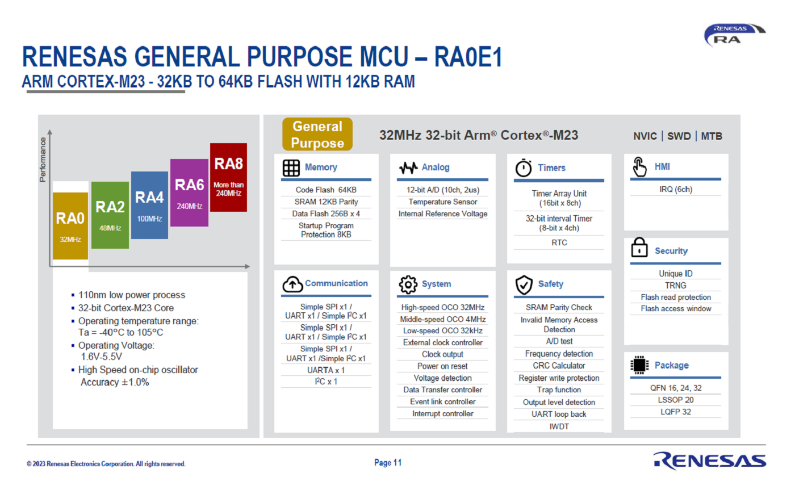
Task: Click the 'Code Flash 64KB' entry
Action: [326, 190]
